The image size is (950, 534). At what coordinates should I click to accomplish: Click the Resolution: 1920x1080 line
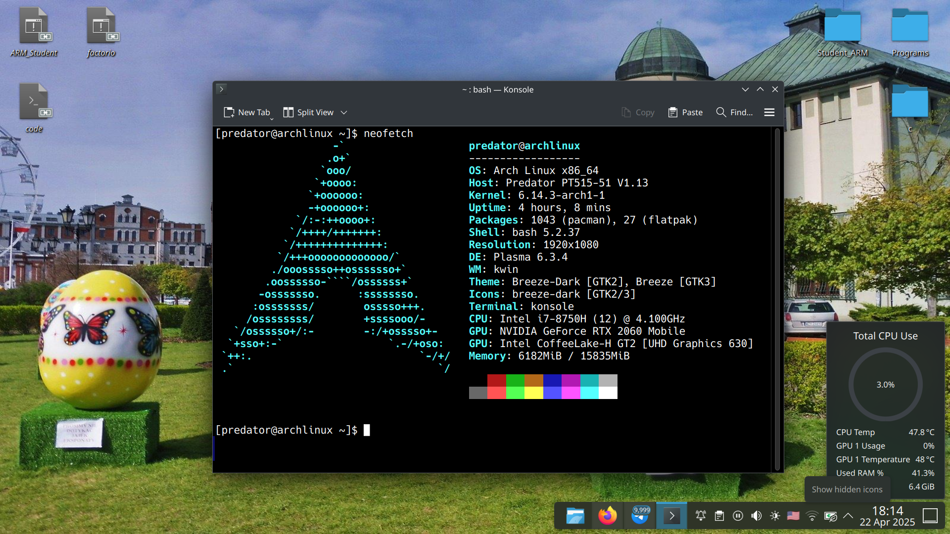pyautogui.click(x=533, y=245)
